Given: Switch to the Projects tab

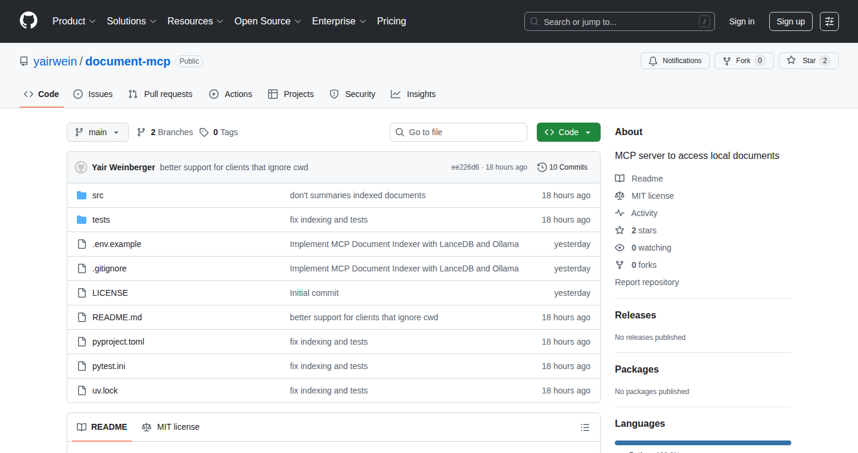Looking at the screenshot, I should pos(291,94).
